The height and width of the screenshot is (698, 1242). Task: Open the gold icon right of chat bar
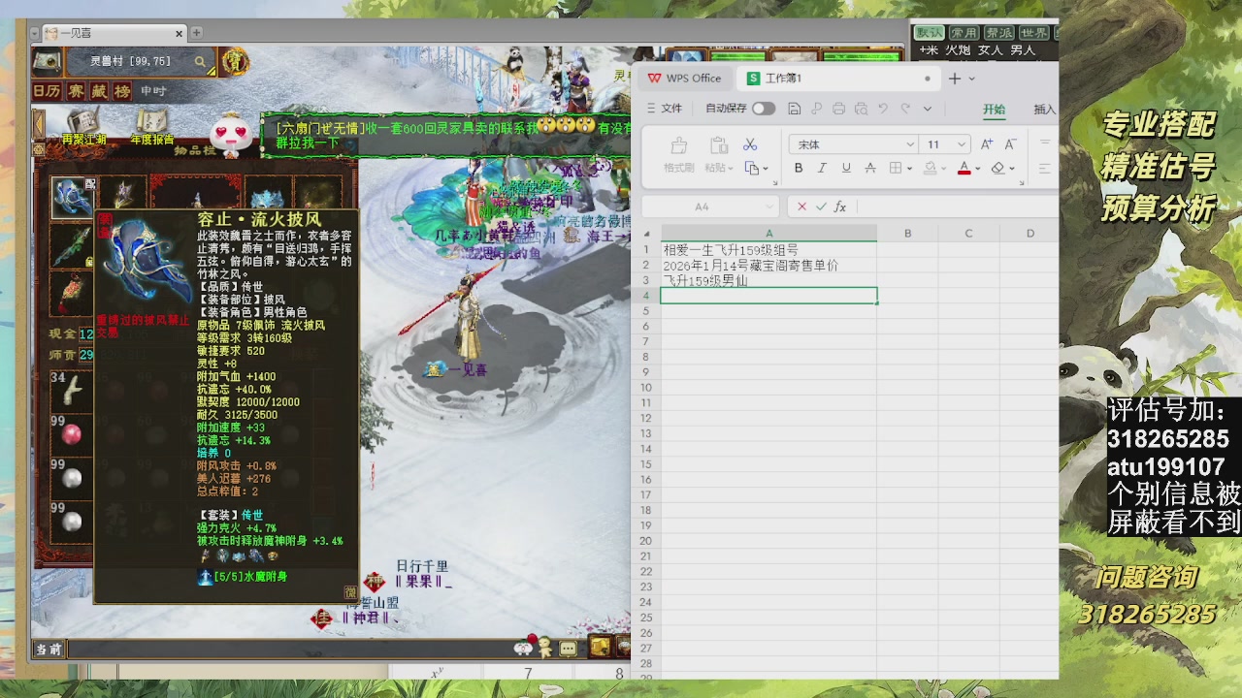click(x=601, y=647)
